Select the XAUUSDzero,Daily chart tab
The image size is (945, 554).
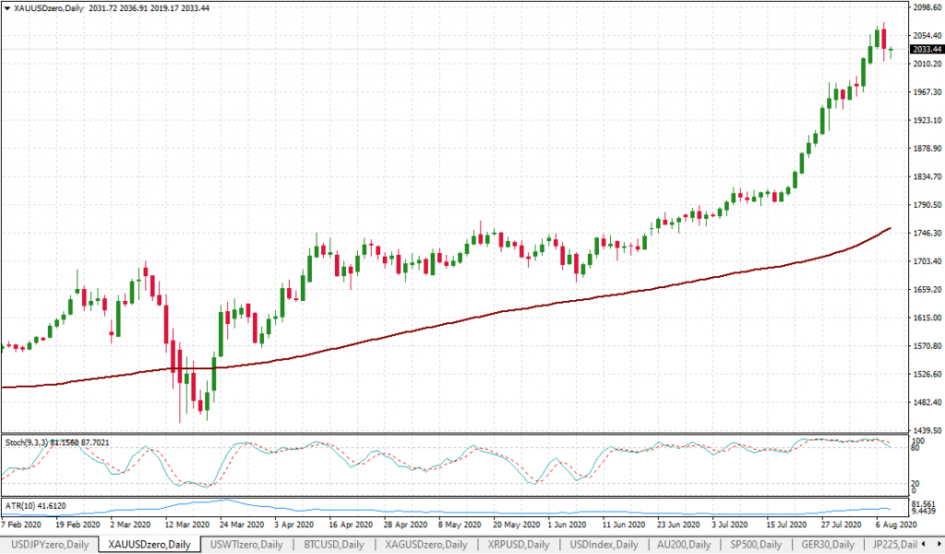click(x=149, y=545)
